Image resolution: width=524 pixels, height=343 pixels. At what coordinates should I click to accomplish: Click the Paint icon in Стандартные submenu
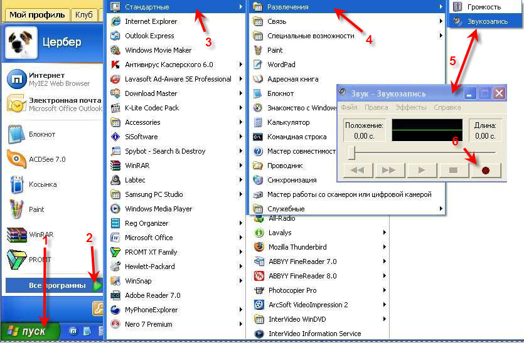coord(258,50)
